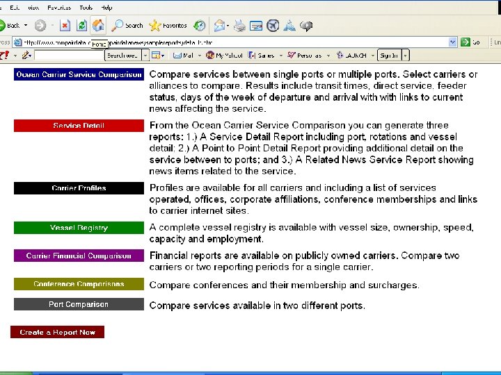Open the grey Port Comparison button

(79, 304)
